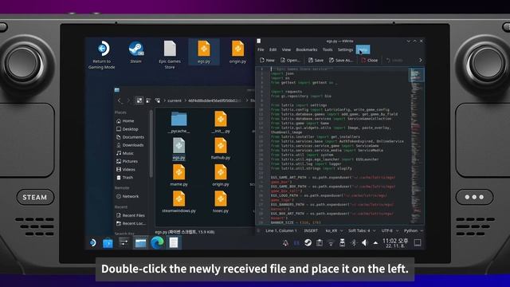This screenshot has height=287, width=510.
Task: Switch Dolphin to details view mode
Action: pyautogui.click(x=158, y=100)
